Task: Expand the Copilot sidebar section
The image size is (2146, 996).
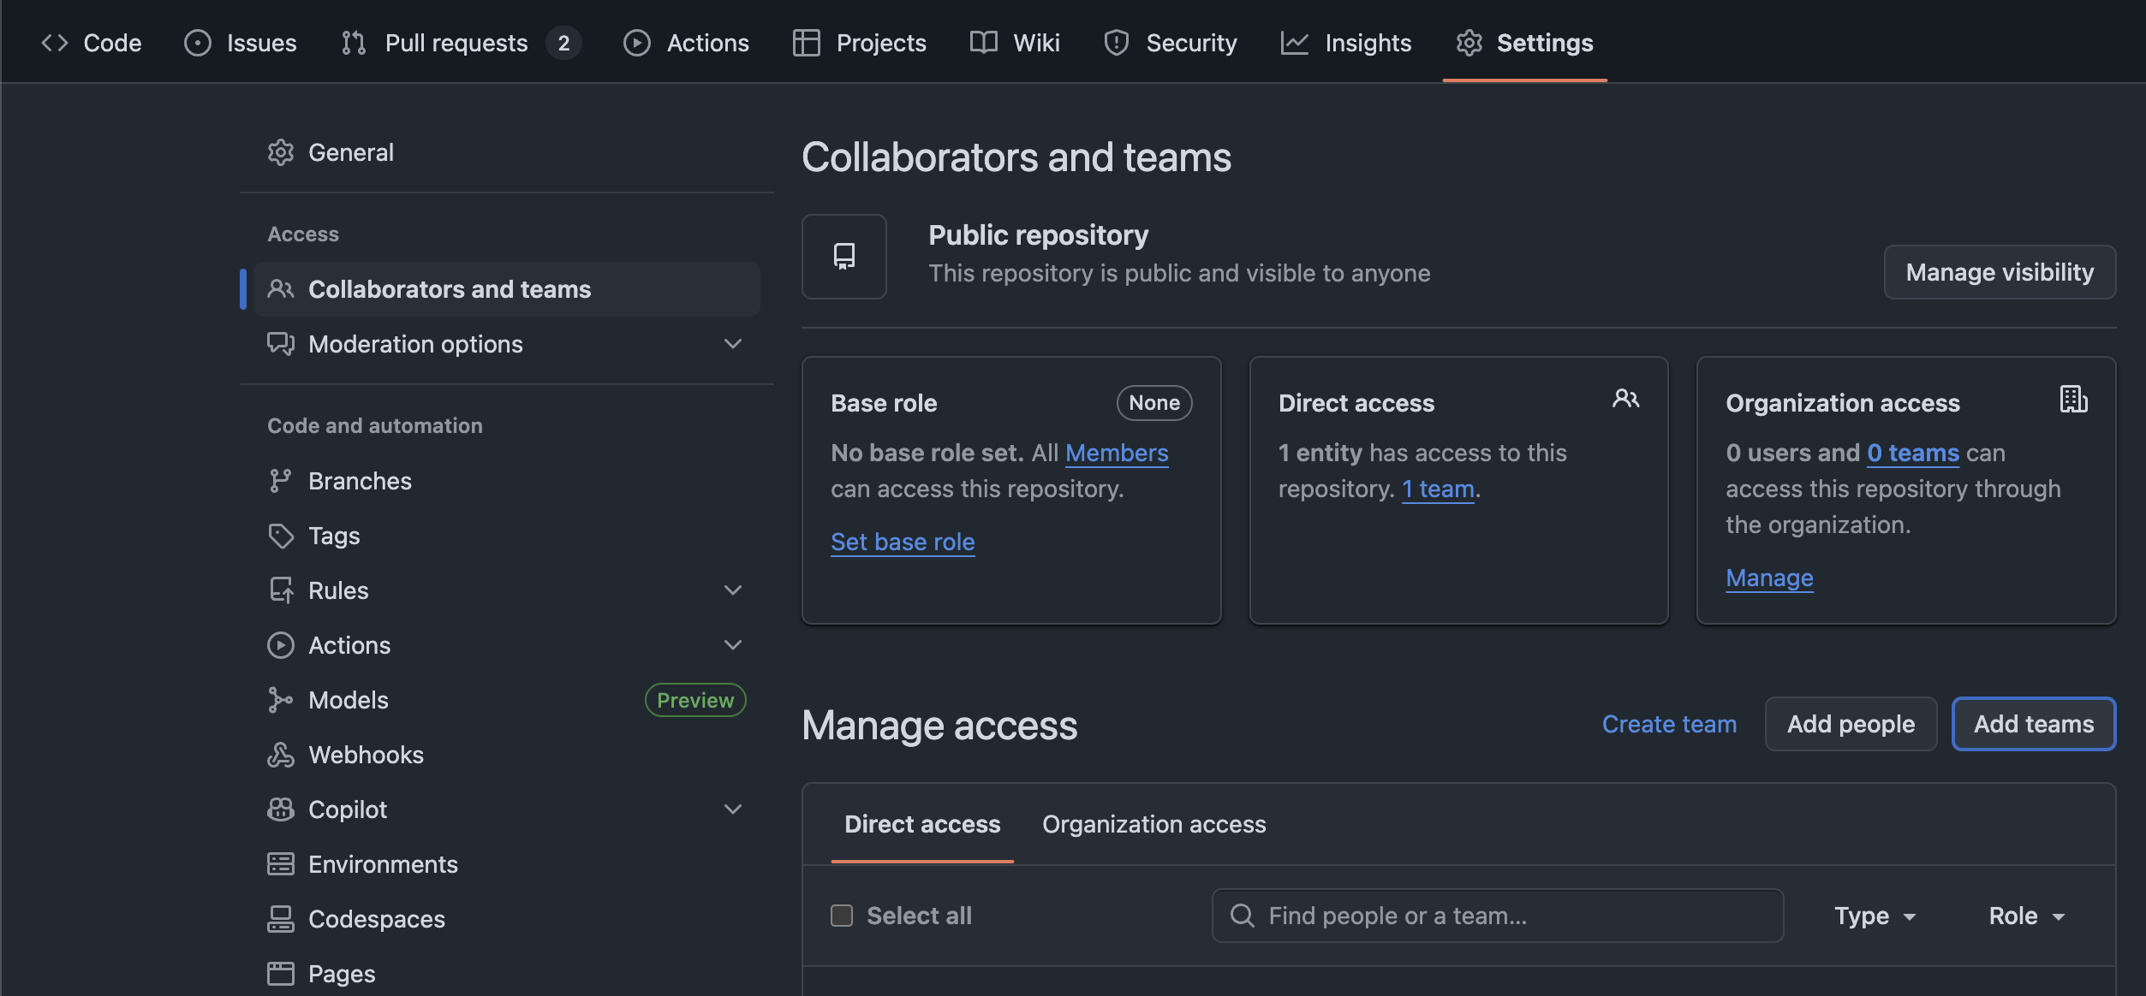Action: click(x=732, y=809)
